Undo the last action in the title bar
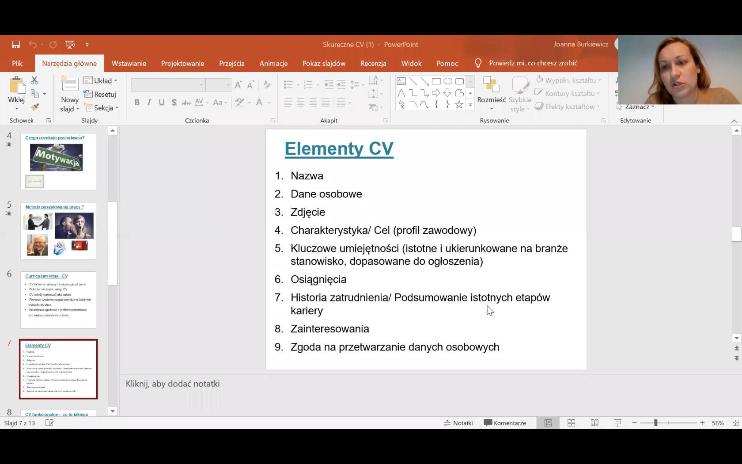 pyautogui.click(x=33, y=44)
